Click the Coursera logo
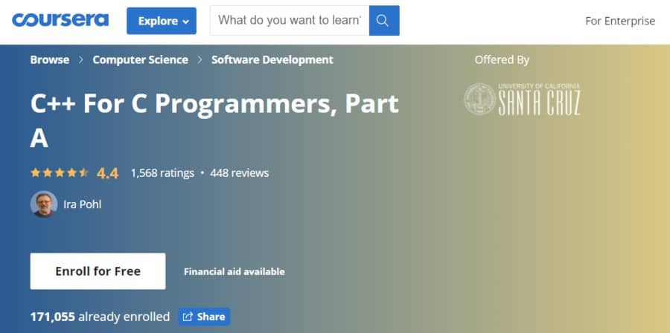Image resolution: width=670 pixels, height=333 pixels. [60, 20]
